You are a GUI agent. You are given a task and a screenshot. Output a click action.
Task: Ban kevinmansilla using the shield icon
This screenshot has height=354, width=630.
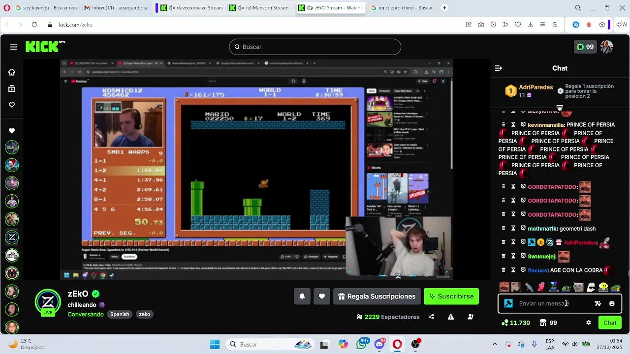[x=523, y=125]
